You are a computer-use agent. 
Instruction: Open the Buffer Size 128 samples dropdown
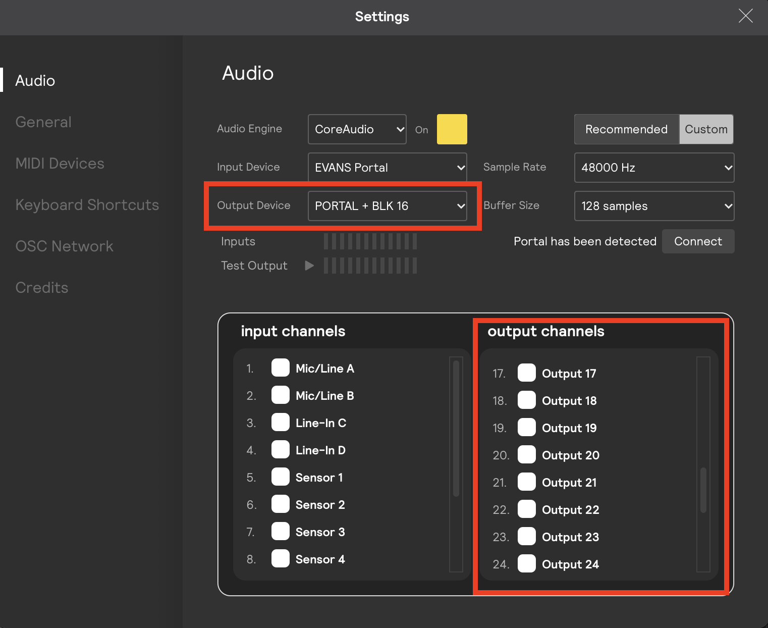654,206
